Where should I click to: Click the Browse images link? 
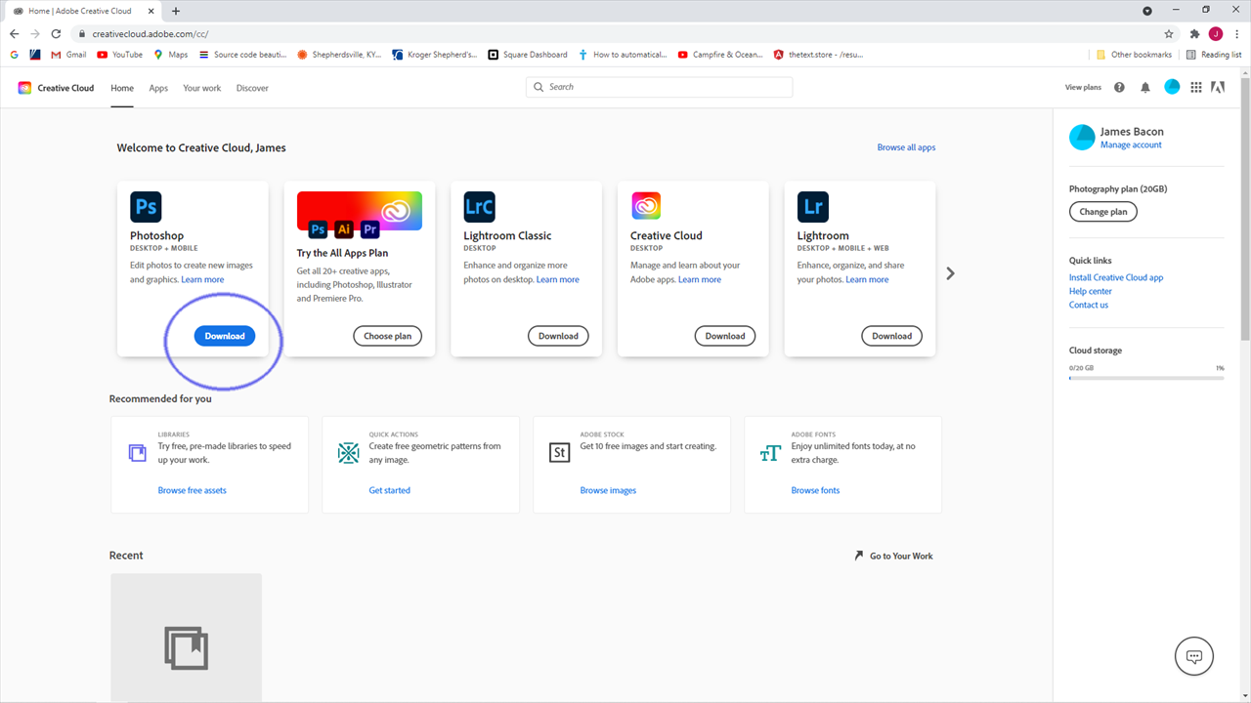point(608,490)
